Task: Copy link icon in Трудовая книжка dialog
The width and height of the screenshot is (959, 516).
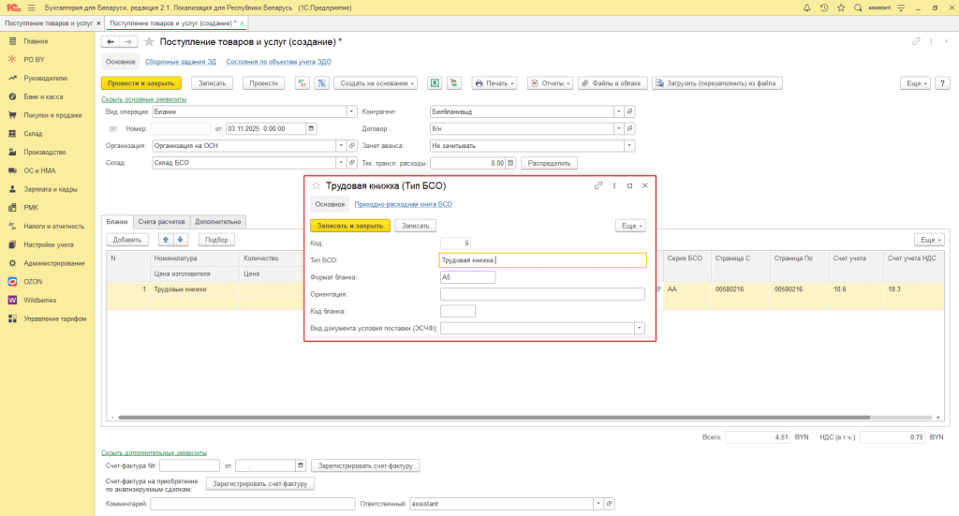Action: [598, 186]
